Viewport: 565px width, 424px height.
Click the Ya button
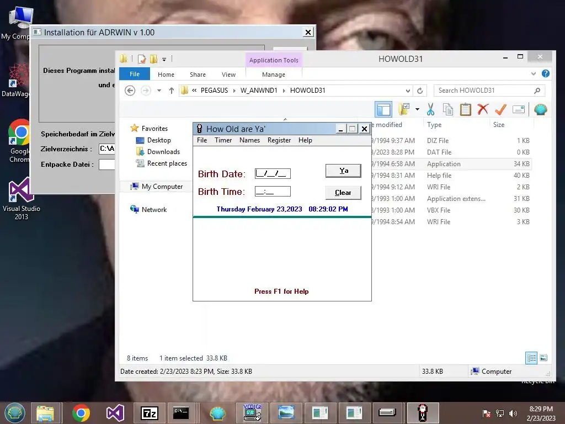coord(343,171)
